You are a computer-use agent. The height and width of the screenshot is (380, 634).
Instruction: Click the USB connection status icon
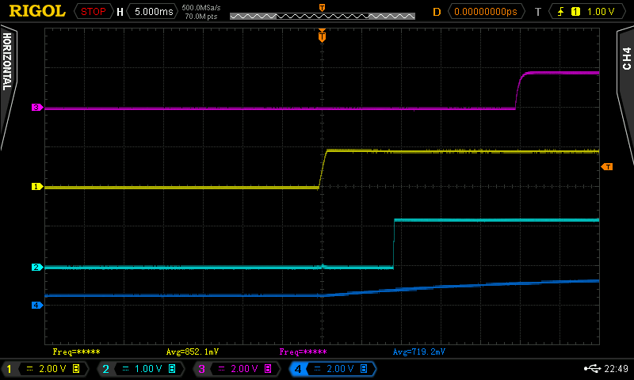click(592, 368)
